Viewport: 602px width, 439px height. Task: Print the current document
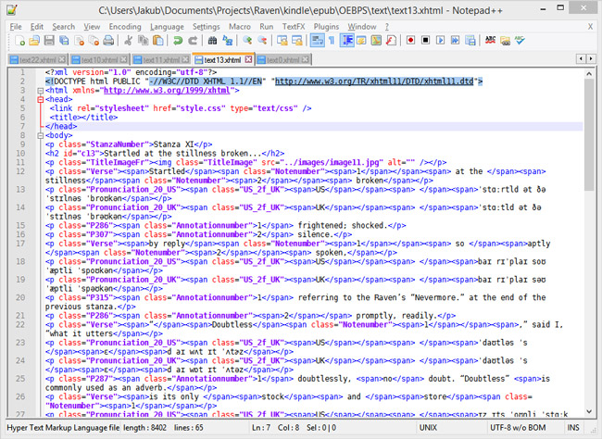[x=108, y=41]
